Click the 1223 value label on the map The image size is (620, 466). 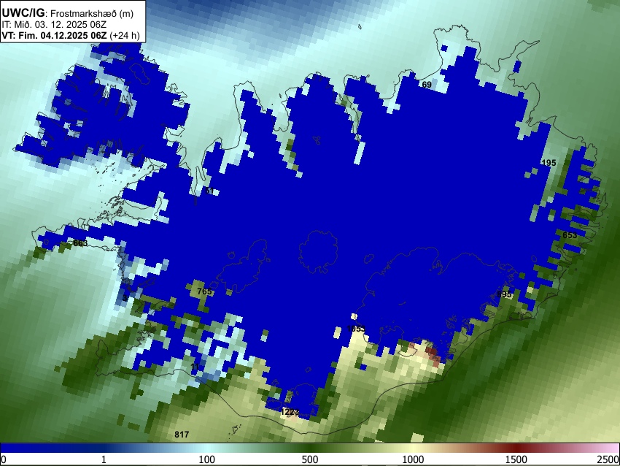[x=290, y=412]
